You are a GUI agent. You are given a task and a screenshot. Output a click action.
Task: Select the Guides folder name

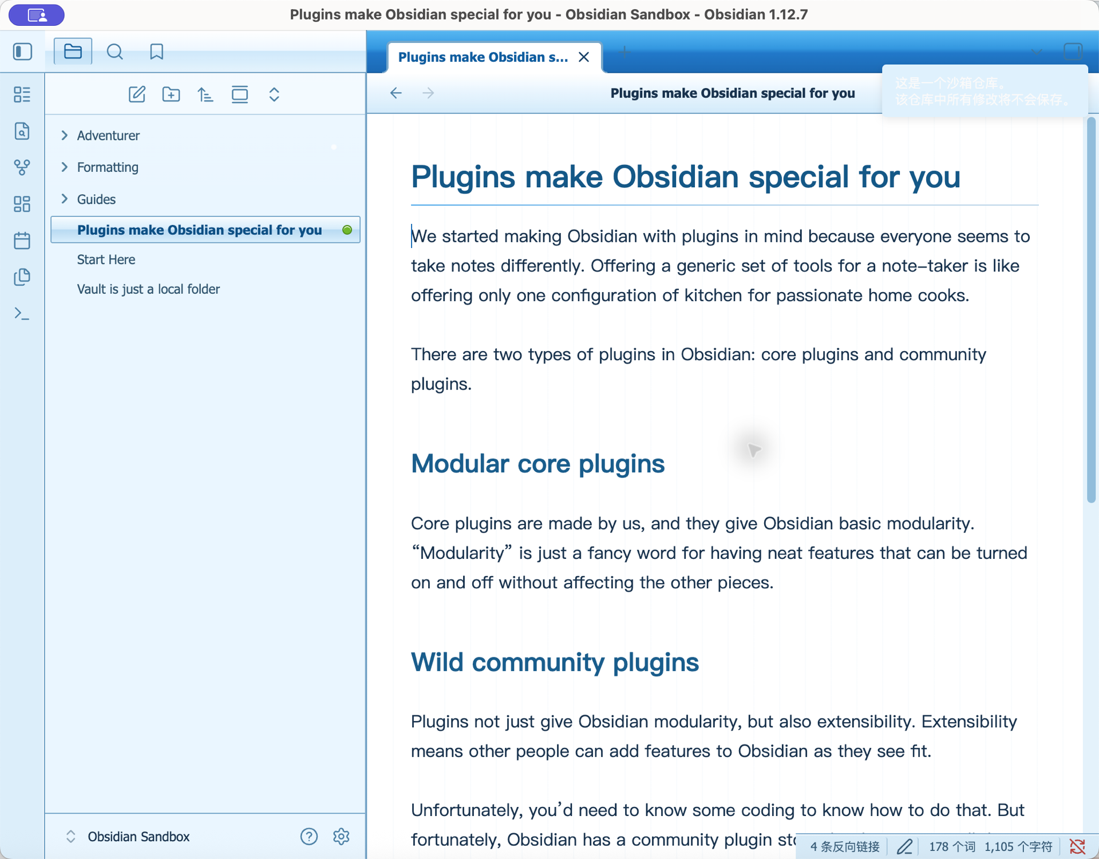pos(96,199)
